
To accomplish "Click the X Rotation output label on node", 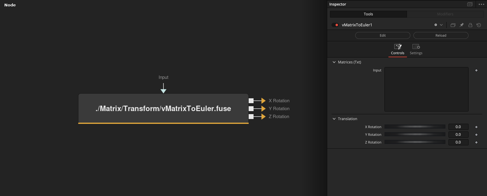I will pyautogui.click(x=279, y=101).
